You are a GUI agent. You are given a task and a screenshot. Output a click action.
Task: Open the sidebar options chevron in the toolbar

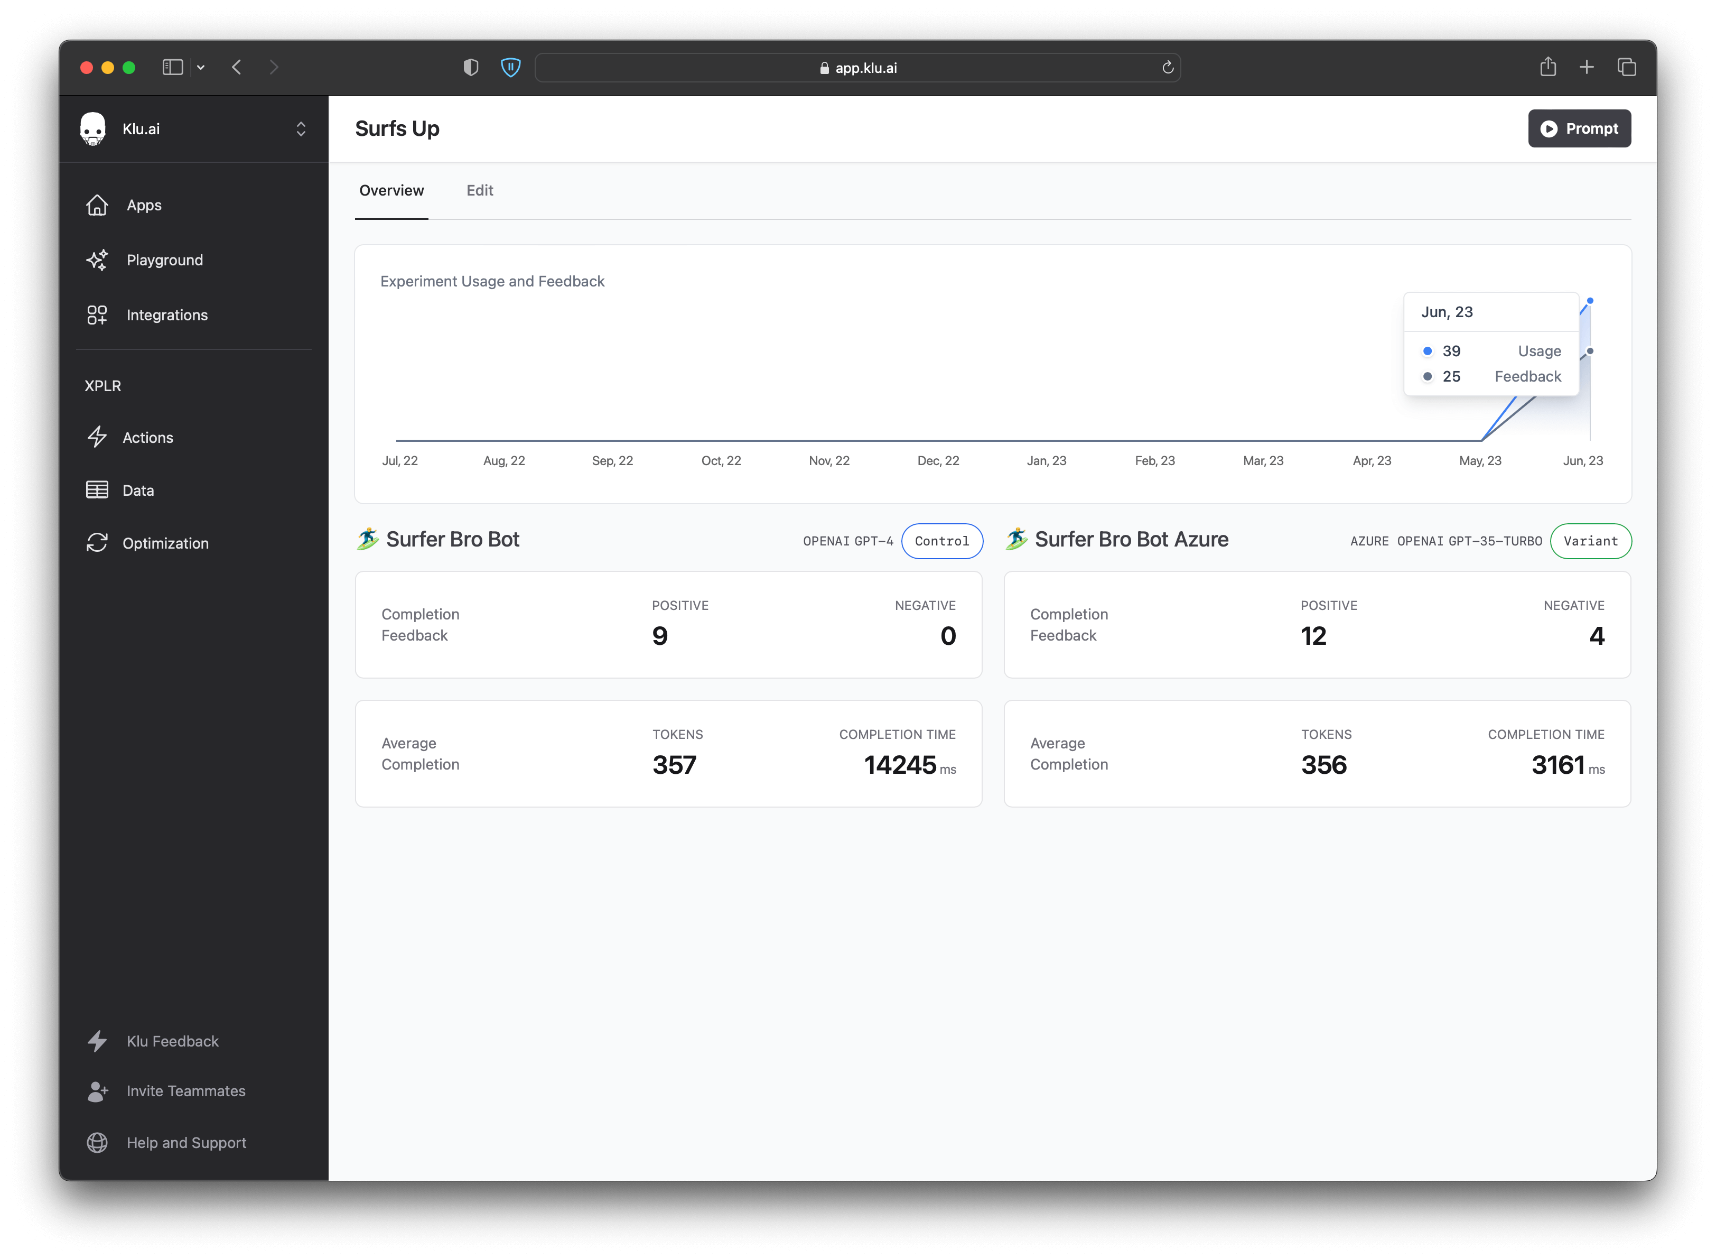click(200, 67)
